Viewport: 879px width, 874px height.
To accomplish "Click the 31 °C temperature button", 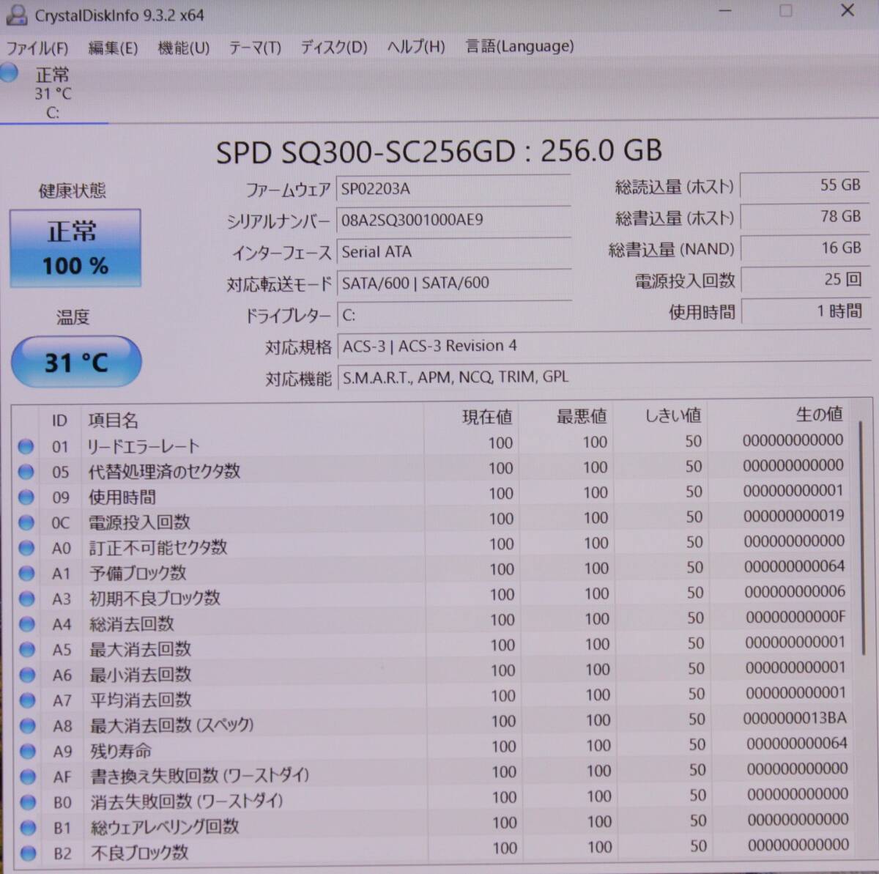I will tap(75, 361).
